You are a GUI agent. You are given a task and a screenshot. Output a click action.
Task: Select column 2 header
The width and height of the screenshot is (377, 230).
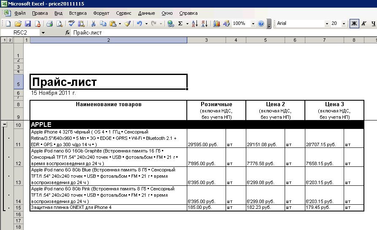pos(108,40)
